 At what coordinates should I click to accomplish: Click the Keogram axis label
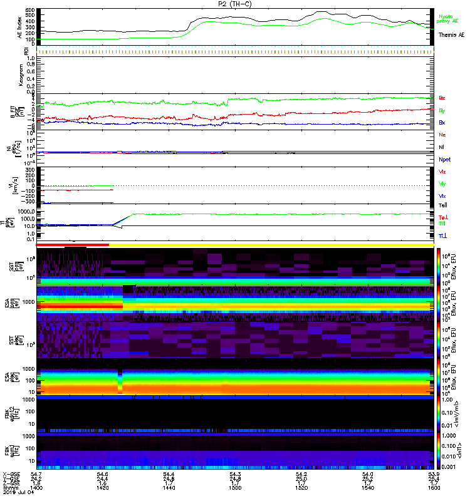tap(21, 75)
